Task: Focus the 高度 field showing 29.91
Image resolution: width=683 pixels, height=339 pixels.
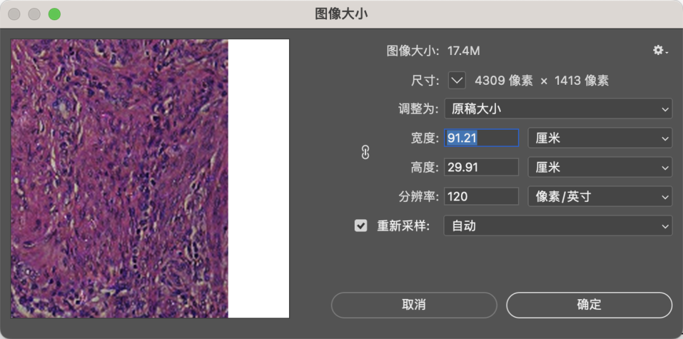Action: tap(481, 168)
